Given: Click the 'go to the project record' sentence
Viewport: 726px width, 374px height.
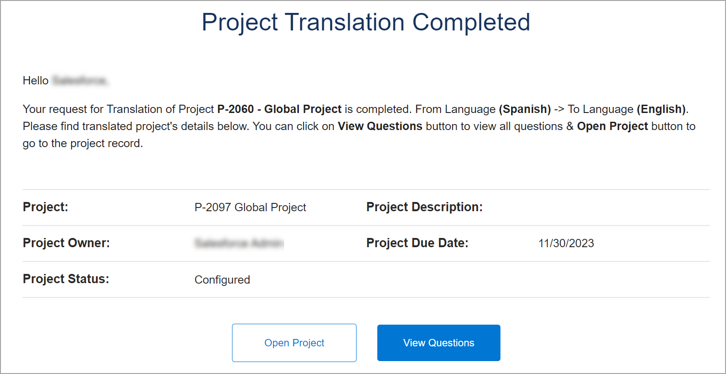Looking at the screenshot, I should [x=83, y=143].
